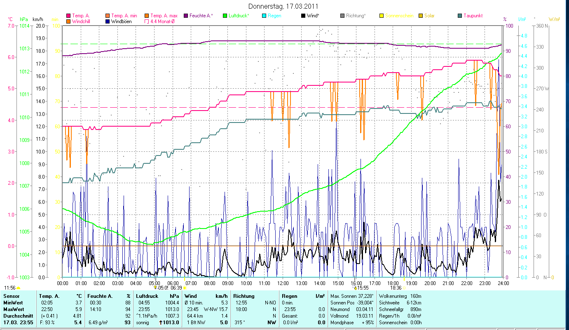Select the Luftdruck column header in table

click(x=147, y=296)
